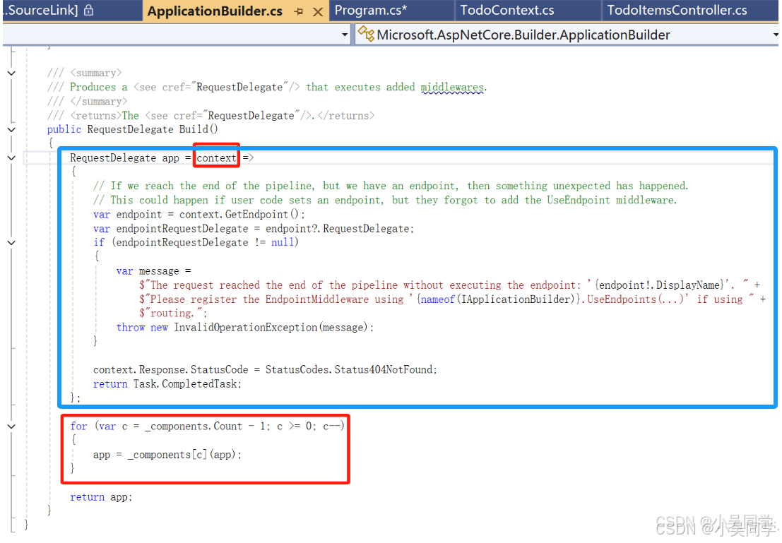Click 'var message =' declaration
Image resolution: width=782 pixels, height=543 pixels.
153,270
